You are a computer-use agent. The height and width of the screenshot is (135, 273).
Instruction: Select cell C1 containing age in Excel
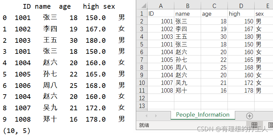pyautogui.click(x=214, y=14)
